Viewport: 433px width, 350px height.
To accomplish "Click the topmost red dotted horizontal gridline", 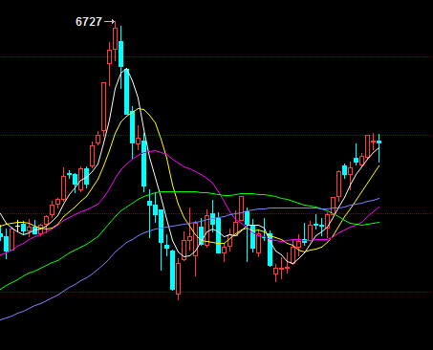I will [x=216, y=57].
